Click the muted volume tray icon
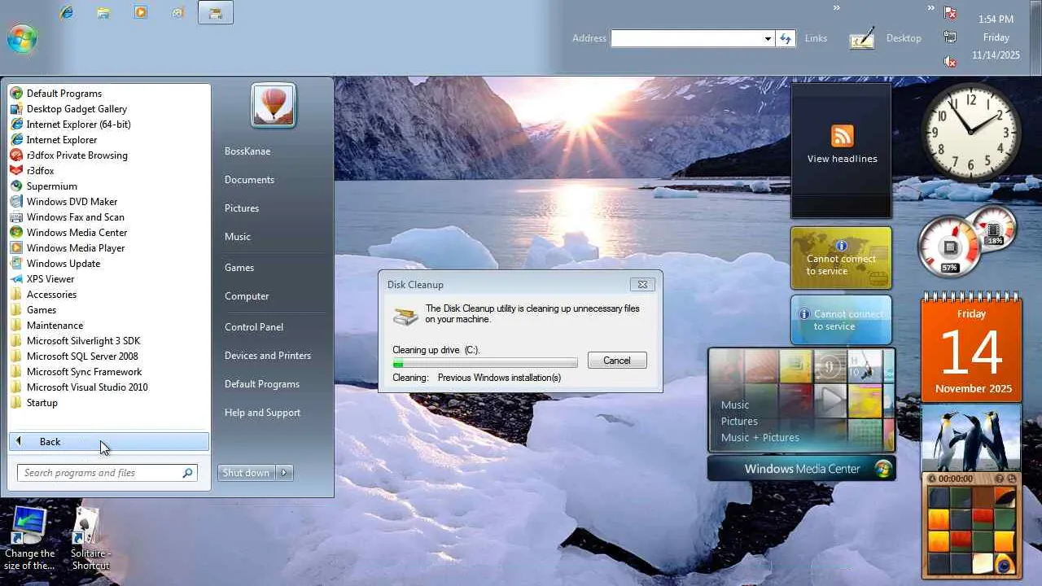The image size is (1042, 586). (x=950, y=62)
